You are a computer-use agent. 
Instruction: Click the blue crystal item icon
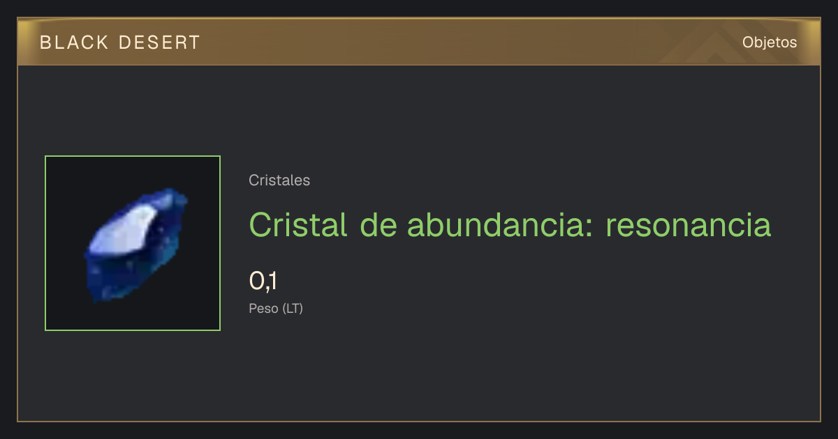135,244
